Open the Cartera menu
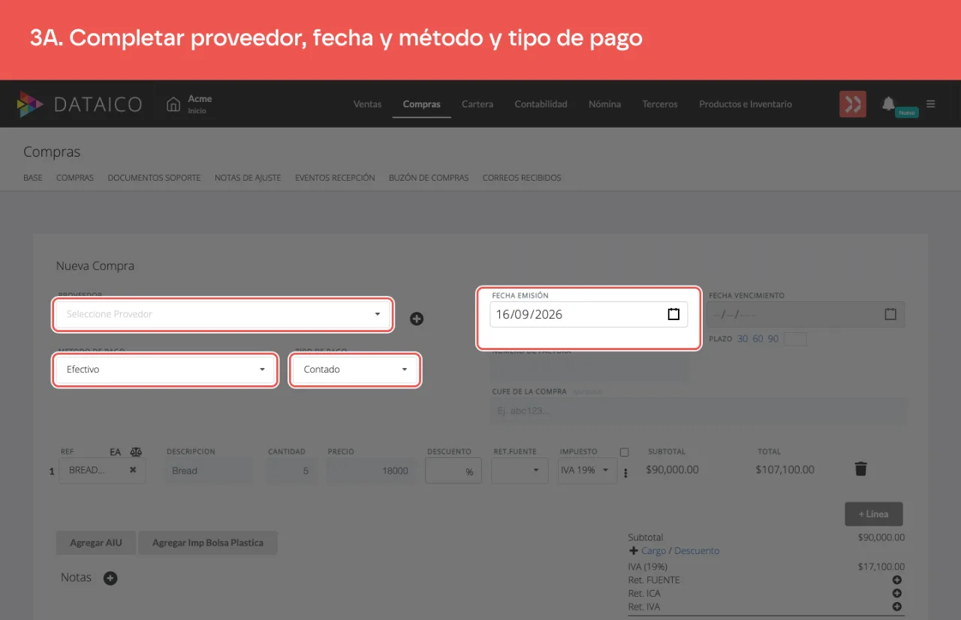Screen dimensions: 961x620 [x=477, y=104]
